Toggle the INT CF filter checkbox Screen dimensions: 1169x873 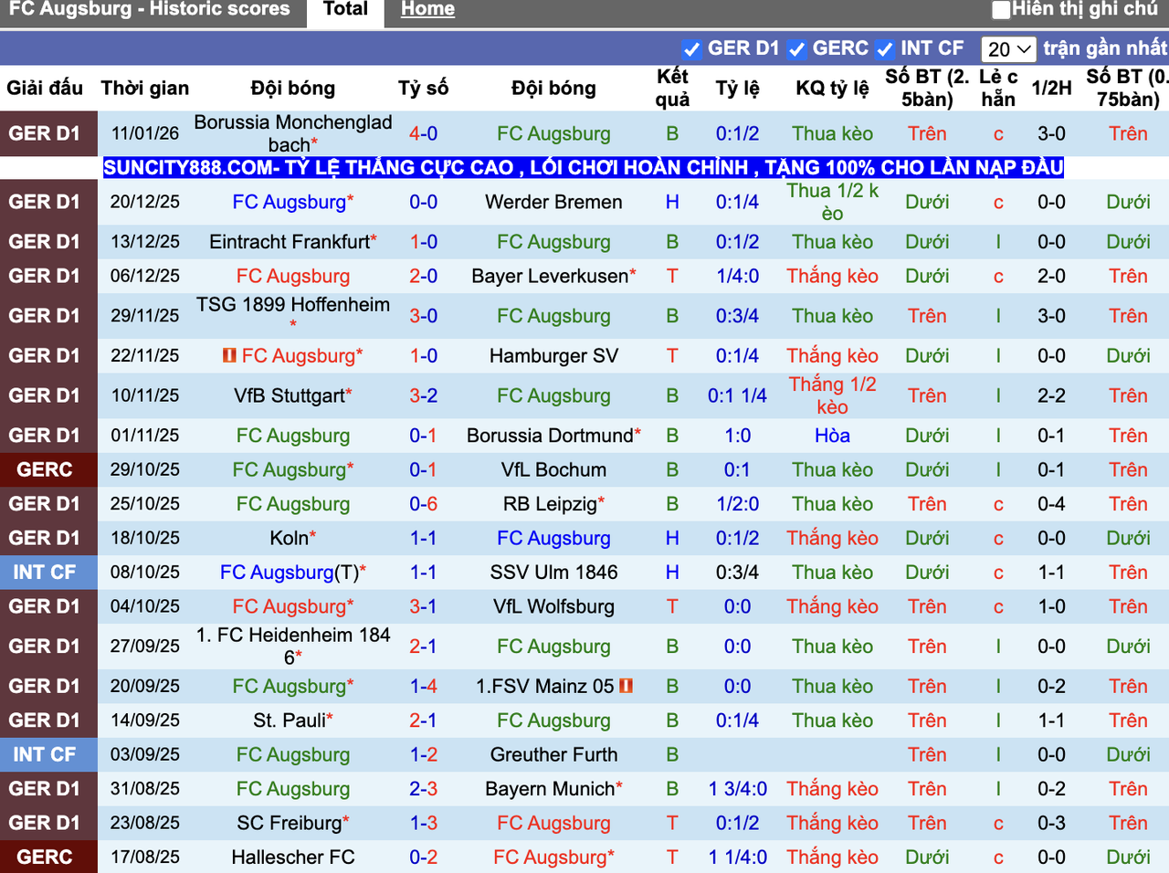point(884,49)
